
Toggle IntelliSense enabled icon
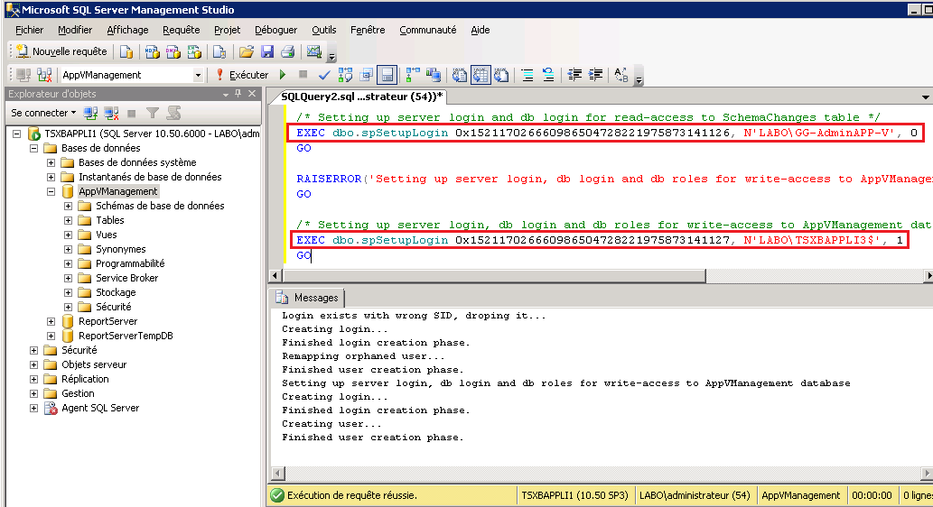pos(387,75)
